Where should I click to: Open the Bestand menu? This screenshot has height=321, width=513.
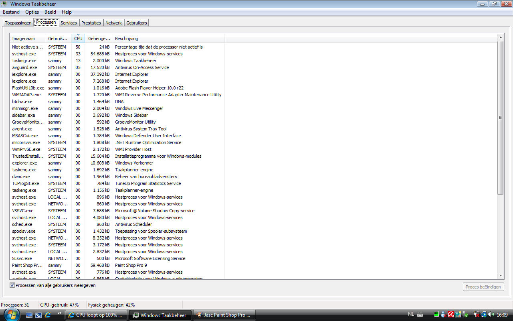11,12
